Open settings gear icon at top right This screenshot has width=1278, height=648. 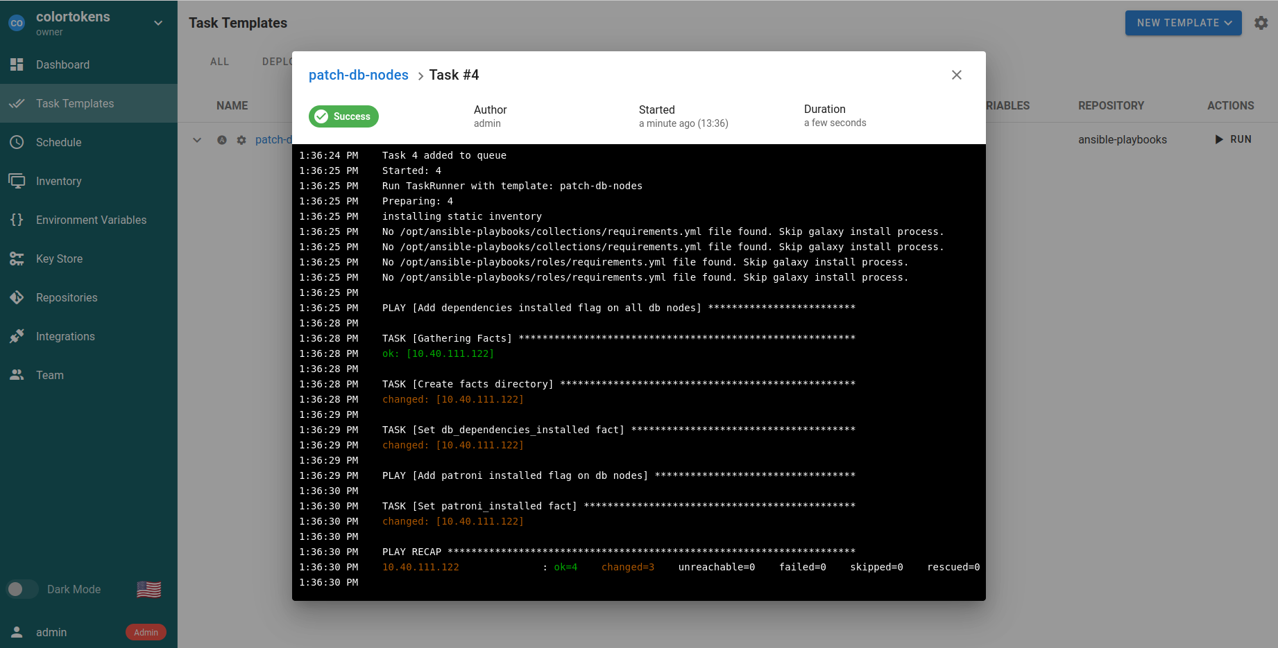tap(1261, 23)
